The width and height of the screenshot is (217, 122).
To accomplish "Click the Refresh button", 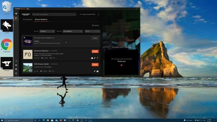I will click(x=95, y=25).
